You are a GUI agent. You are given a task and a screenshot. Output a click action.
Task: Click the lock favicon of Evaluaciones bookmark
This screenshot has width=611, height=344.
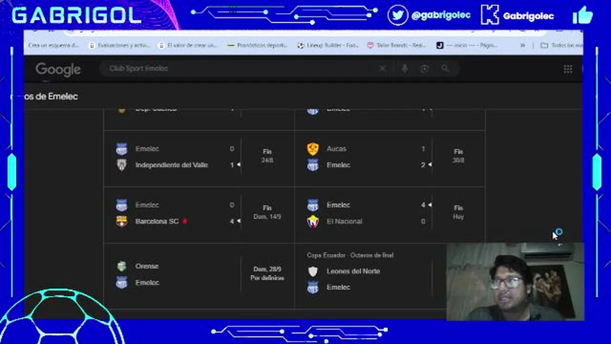92,45
